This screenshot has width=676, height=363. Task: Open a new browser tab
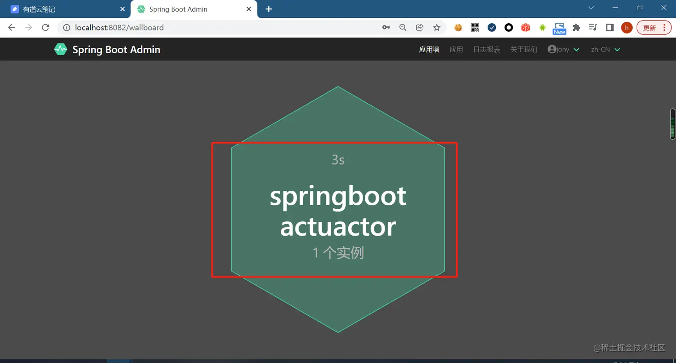coord(269,9)
